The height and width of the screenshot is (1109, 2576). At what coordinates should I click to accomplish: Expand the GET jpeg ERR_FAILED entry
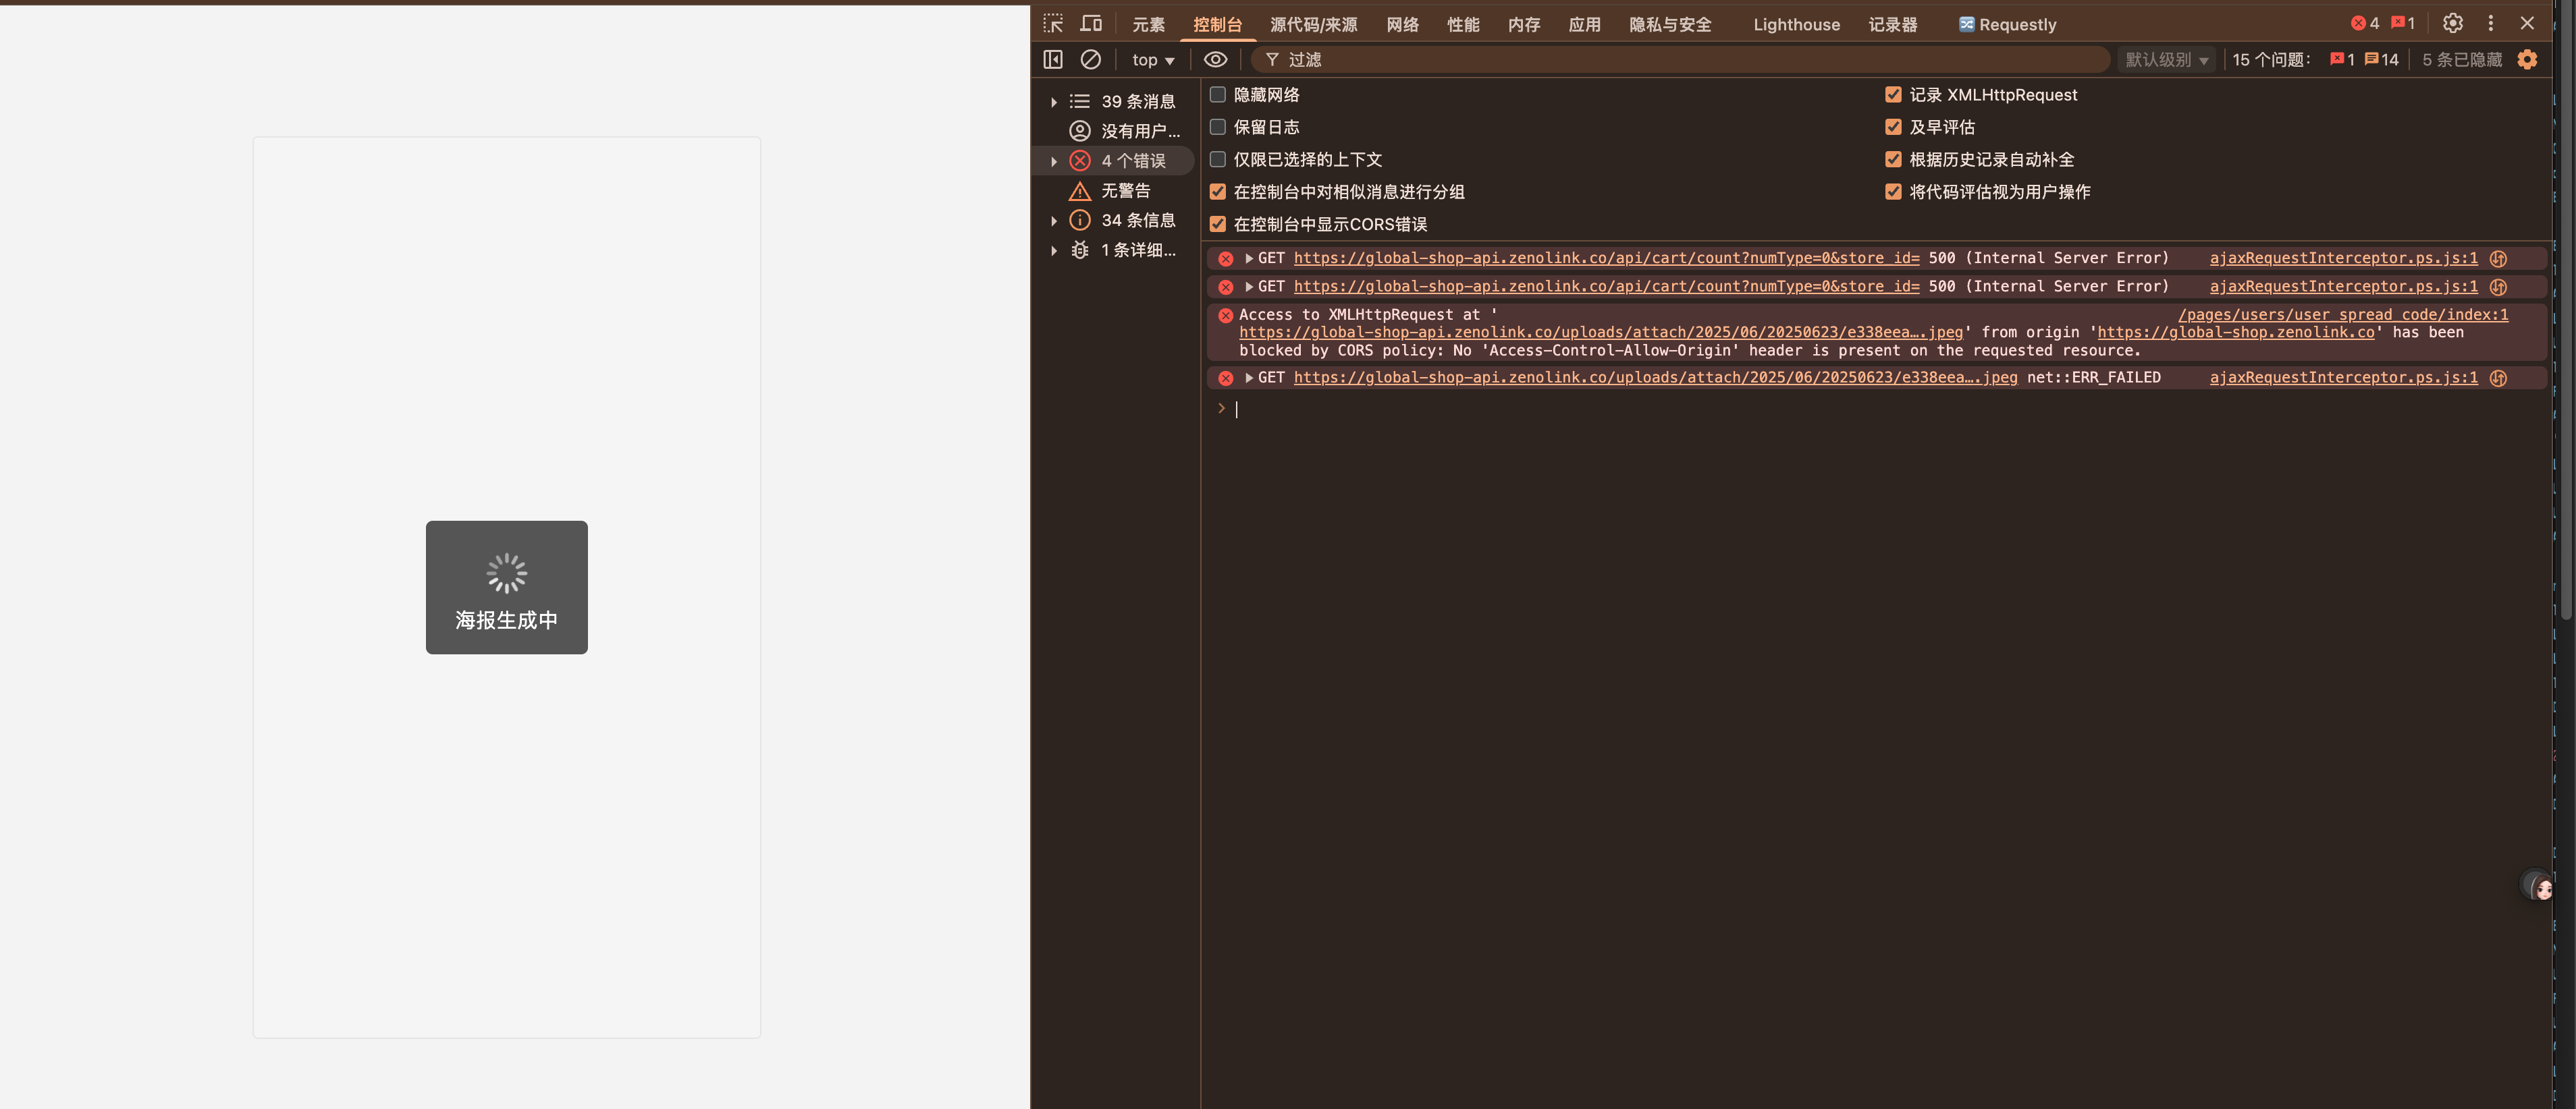click(x=1249, y=378)
